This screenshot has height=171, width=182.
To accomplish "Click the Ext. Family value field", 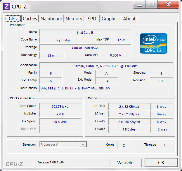I will 51,81.
